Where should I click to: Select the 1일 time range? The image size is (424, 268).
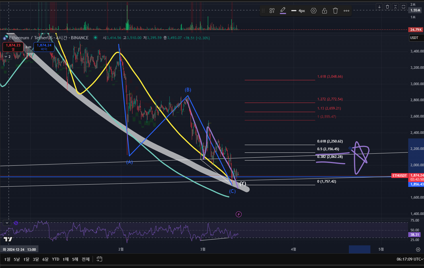(x=7, y=259)
